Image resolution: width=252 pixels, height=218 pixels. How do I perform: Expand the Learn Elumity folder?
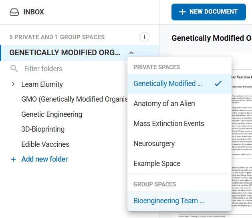pos(13,84)
